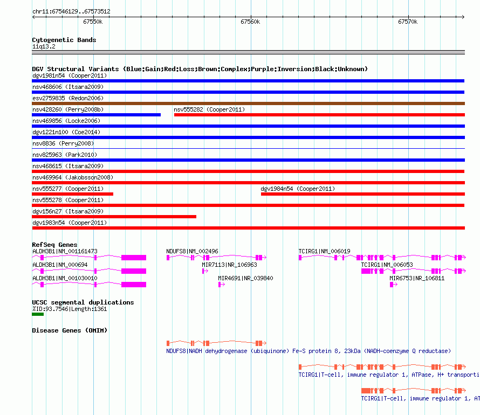Click the 11q13.2 cytogenetic band bar
The image size is (480, 415).
click(248, 52)
